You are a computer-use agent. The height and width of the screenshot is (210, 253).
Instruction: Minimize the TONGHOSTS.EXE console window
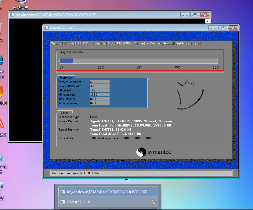[185, 15]
